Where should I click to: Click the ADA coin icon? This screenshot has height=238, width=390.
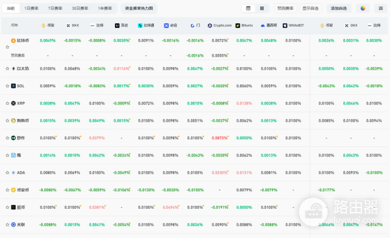pos(14,172)
